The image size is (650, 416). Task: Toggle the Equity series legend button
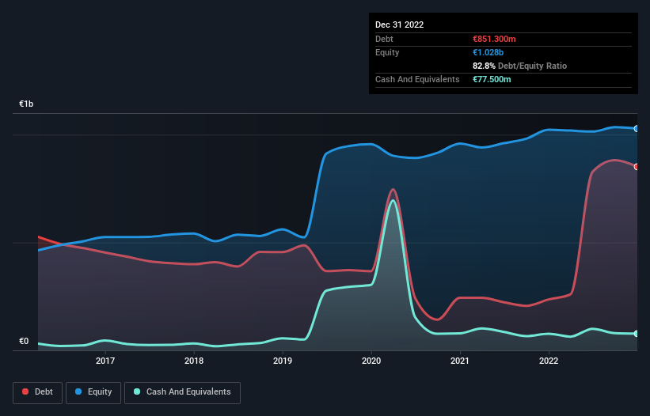click(93, 392)
